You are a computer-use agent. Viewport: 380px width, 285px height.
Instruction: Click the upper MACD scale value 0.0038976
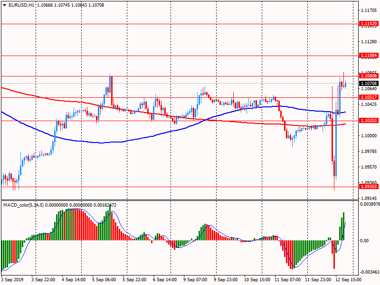coord(370,204)
